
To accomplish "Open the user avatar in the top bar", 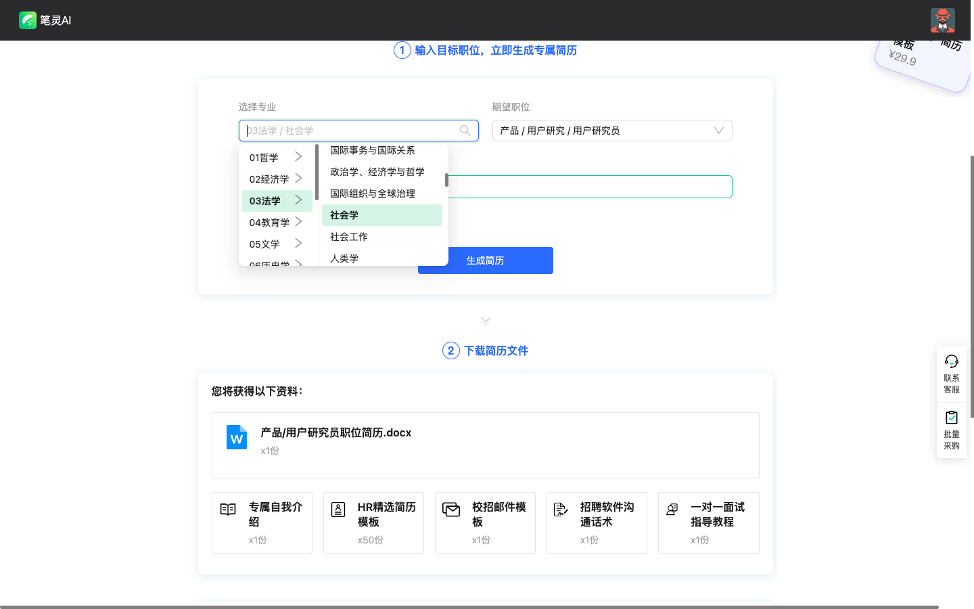I will point(942,20).
